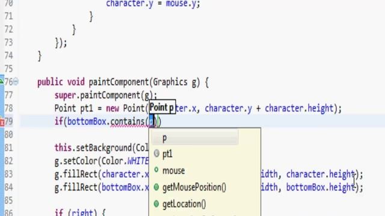
Task: Click 'g.setColor' on line 82
Action: (76, 161)
